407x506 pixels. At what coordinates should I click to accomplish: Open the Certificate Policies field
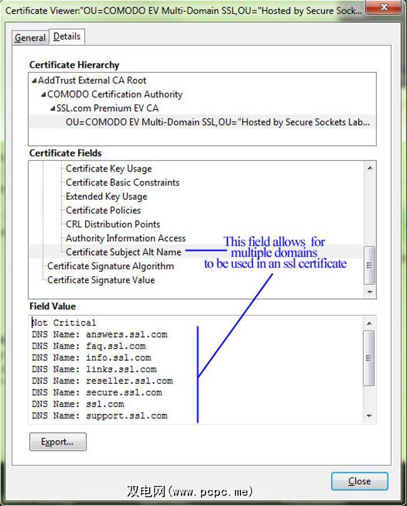coord(103,210)
